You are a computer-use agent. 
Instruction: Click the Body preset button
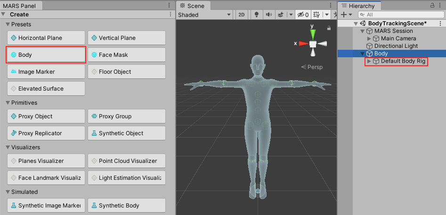click(x=46, y=55)
